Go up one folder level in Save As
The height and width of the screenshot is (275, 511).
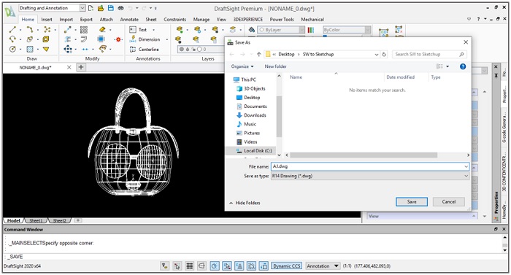(258, 55)
